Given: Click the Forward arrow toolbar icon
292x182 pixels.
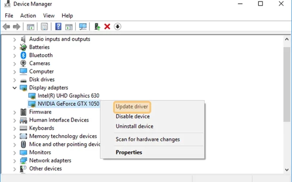Looking at the screenshot, I should (16, 27).
